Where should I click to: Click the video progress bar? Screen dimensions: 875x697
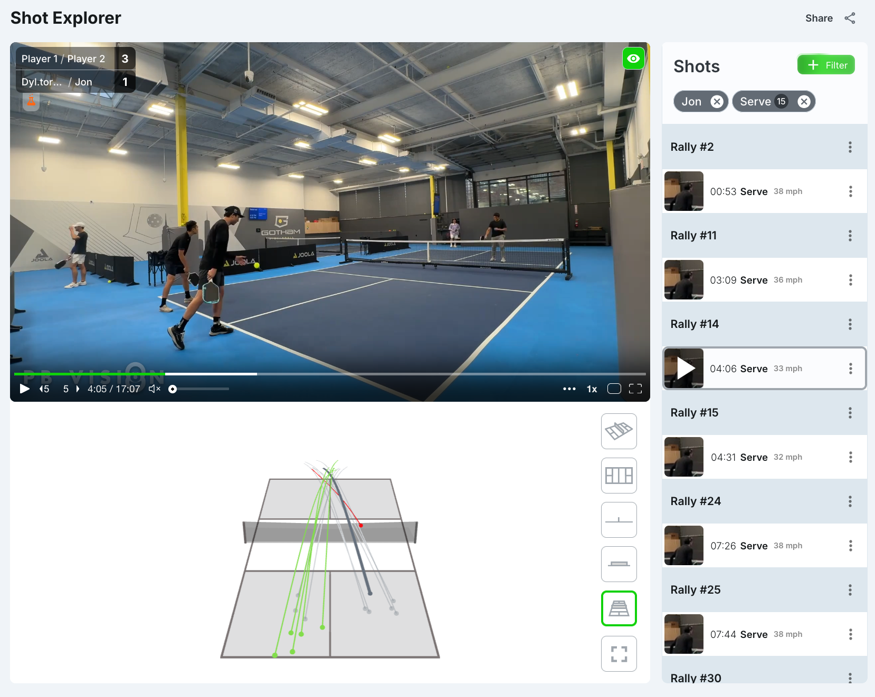tap(330, 374)
